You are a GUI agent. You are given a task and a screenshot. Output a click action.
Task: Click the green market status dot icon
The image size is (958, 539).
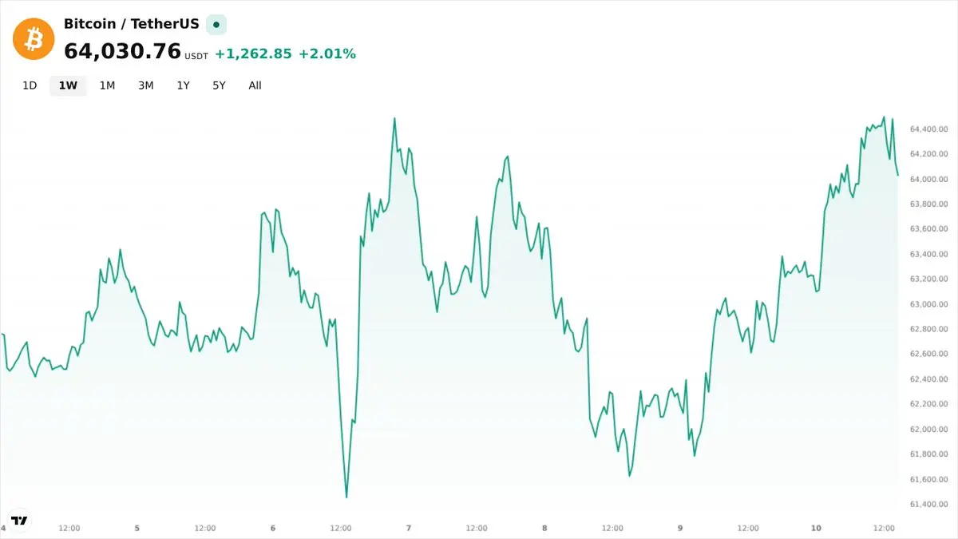coord(216,24)
